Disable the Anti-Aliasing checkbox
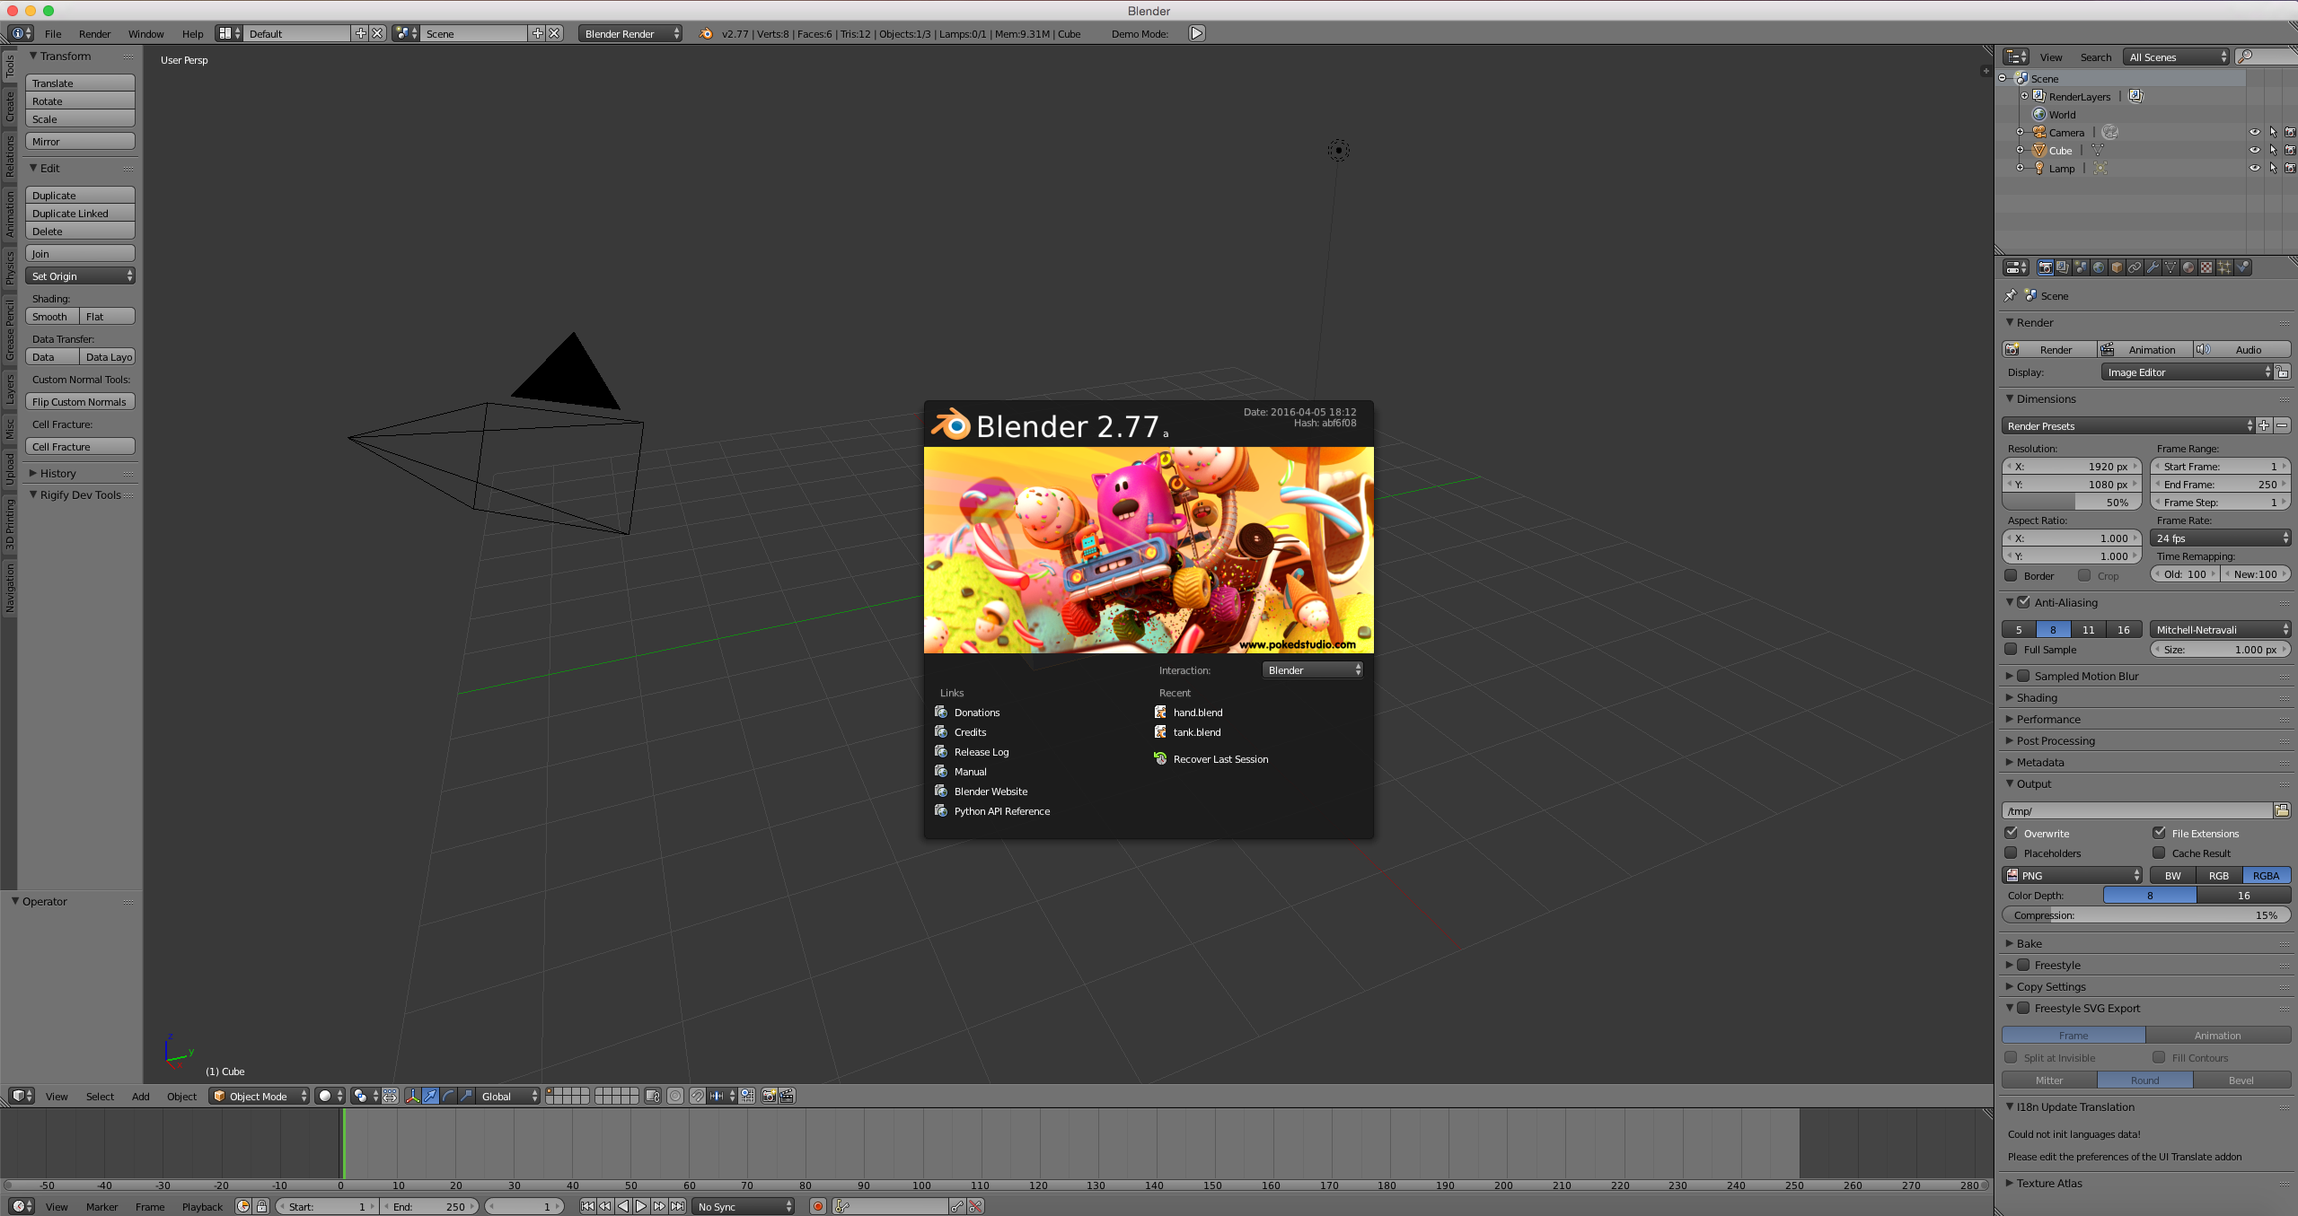Image resolution: width=2298 pixels, height=1216 pixels. coord(2023,602)
